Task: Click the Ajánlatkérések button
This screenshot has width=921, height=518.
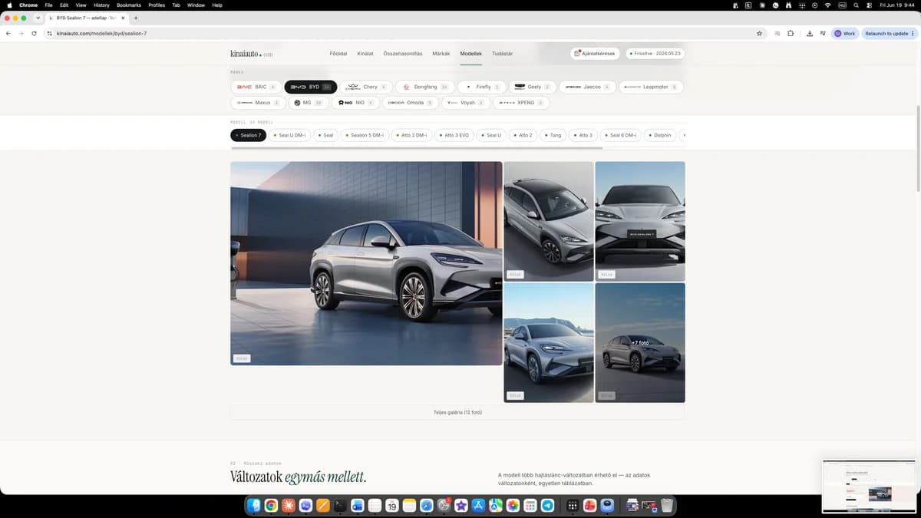Action: 596,54
